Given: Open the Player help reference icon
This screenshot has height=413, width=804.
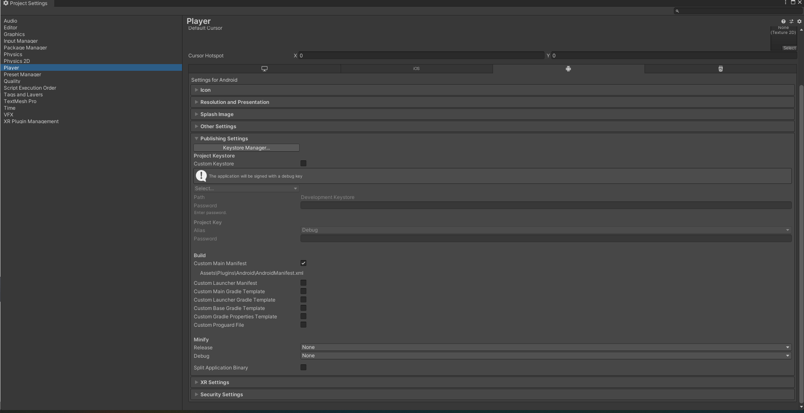Looking at the screenshot, I should point(783,21).
